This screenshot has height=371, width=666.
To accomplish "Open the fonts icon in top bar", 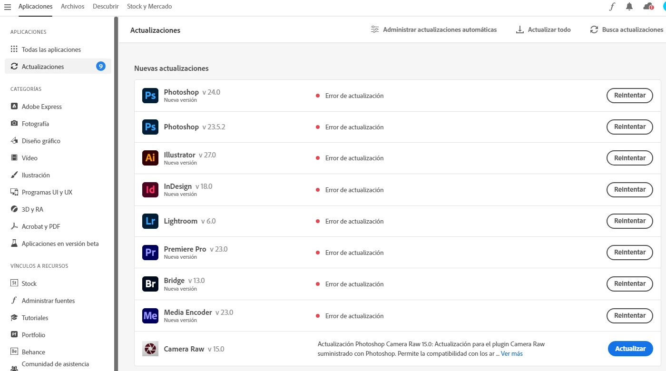I will (x=612, y=7).
